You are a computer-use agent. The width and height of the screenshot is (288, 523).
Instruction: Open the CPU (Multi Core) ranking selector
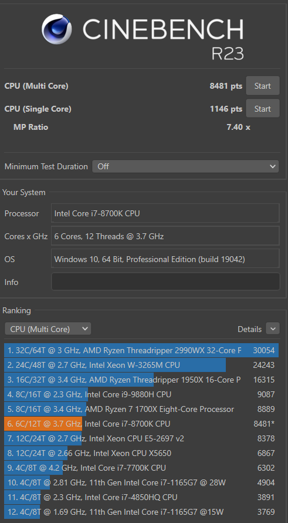point(48,329)
